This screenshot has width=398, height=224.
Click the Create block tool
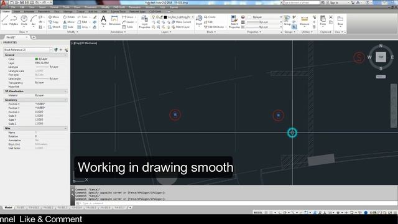210,17
